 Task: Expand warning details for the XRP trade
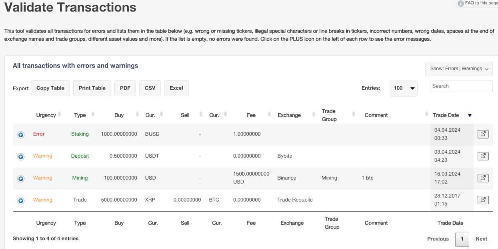(x=21, y=200)
